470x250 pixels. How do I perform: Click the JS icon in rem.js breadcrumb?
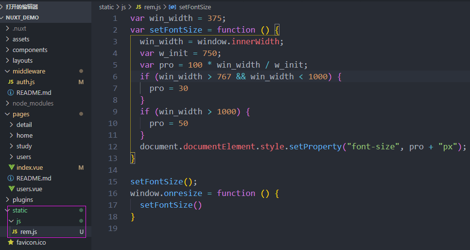[x=138, y=7]
